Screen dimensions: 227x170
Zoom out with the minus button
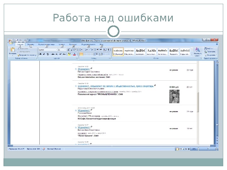tap(199, 149)
